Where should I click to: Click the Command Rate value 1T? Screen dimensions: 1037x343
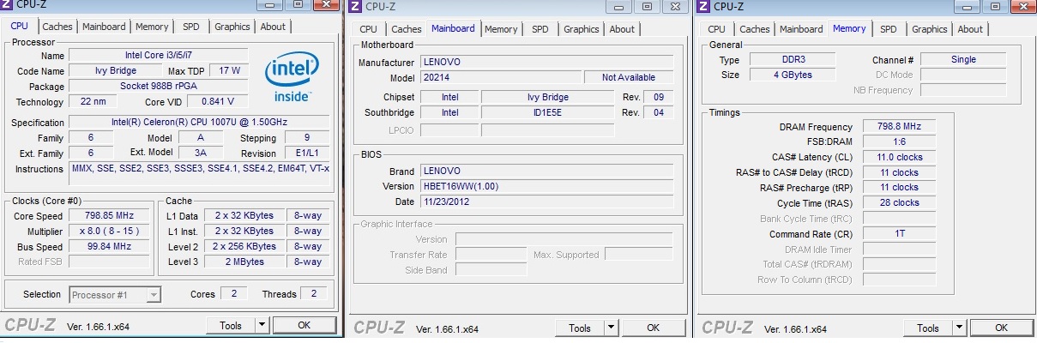tap(899, 233)
